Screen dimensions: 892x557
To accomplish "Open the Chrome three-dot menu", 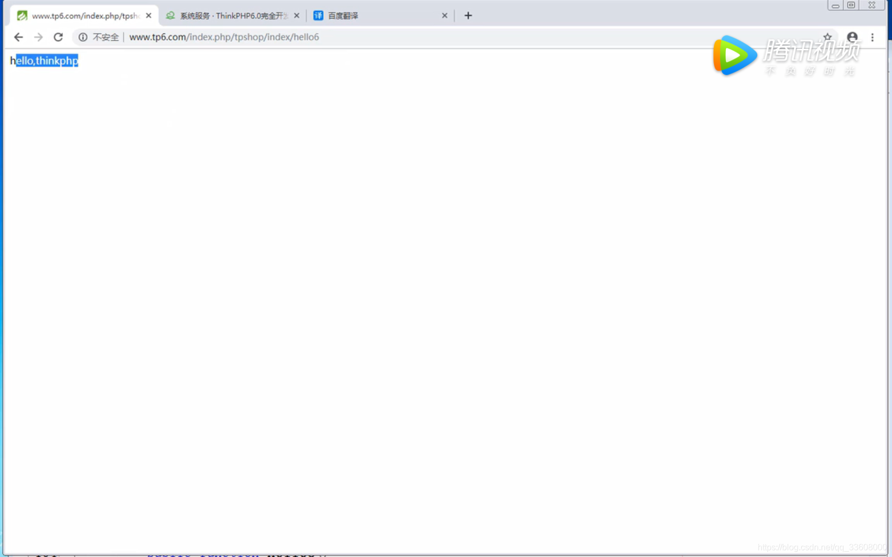I will (872, 37).
